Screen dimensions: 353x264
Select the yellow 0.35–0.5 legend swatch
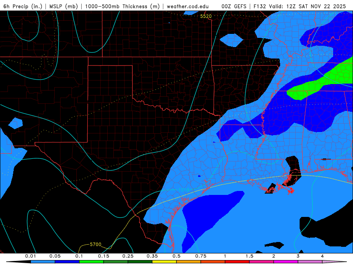pyautogui.click(x=164, y=262)
